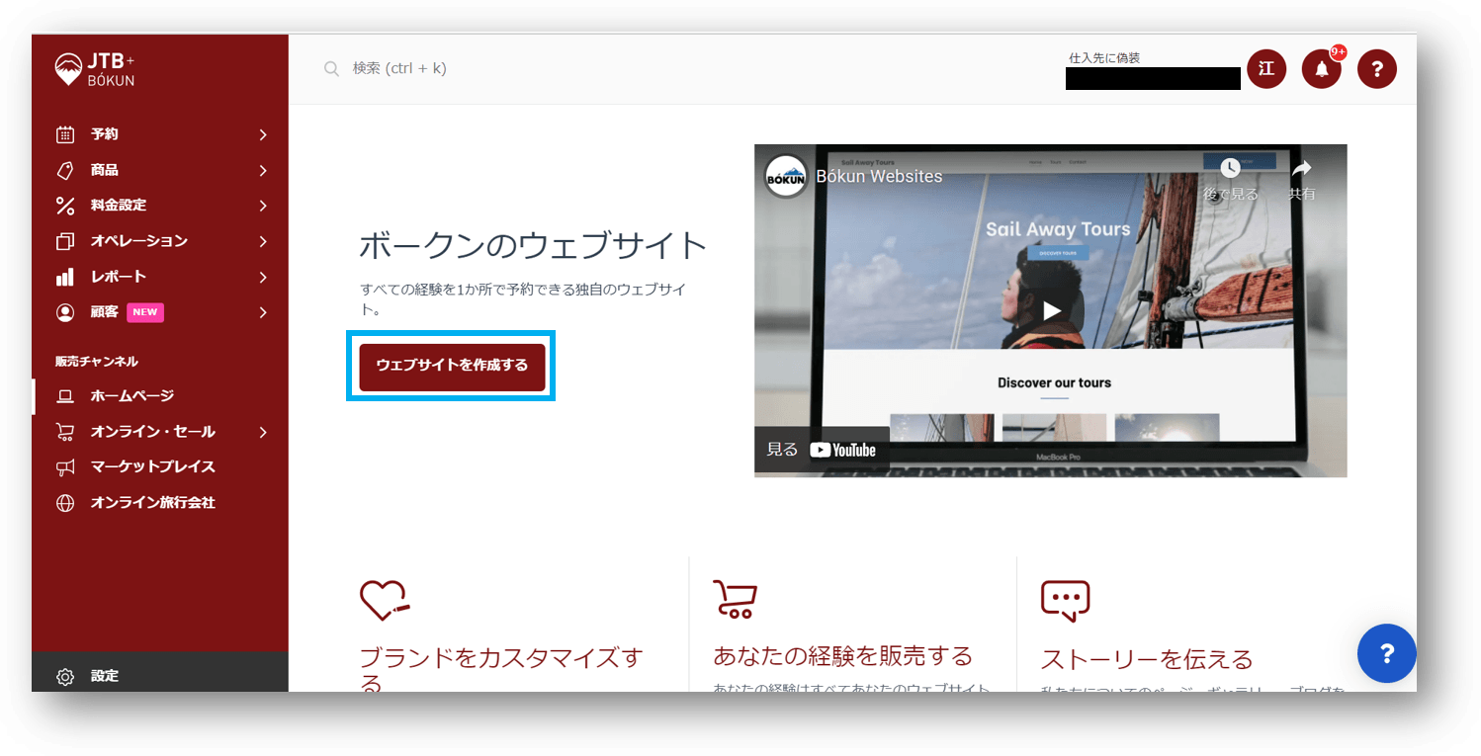Open オンライン旅行会社 menu item

coord(152,502)
